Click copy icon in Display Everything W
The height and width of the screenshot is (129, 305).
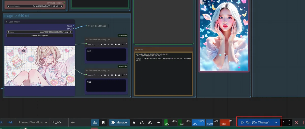pos(95,44)
